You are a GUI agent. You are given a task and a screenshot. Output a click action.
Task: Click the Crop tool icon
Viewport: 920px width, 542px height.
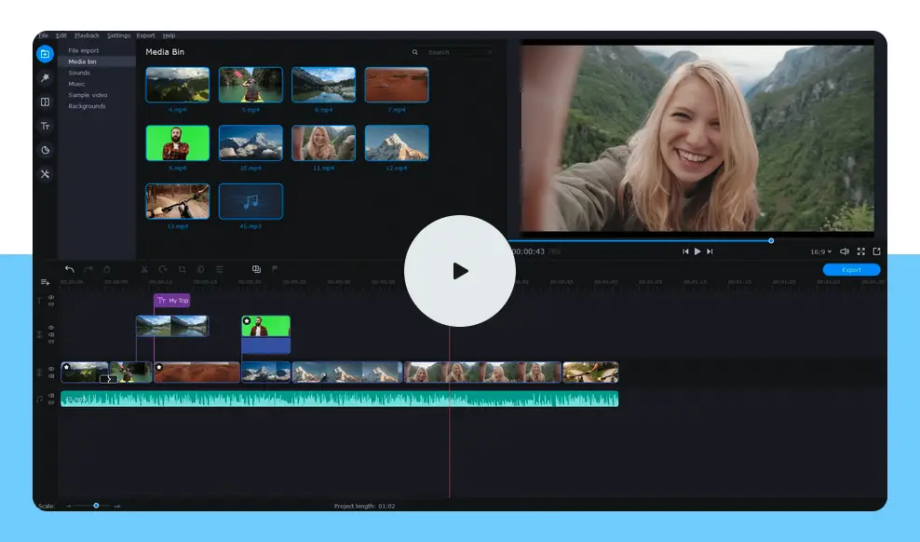pyautogui.click(x=182, y=269)
